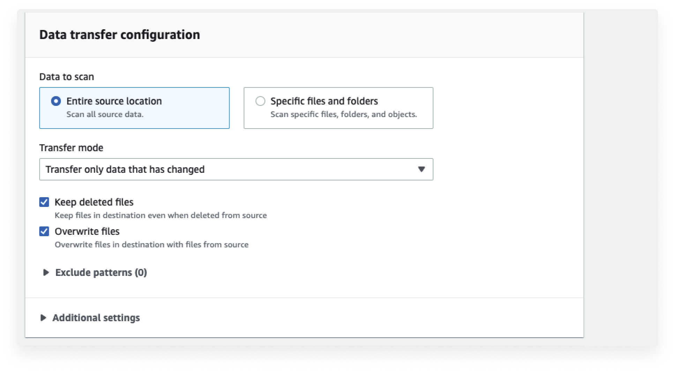
Task: Open the Transfer mode dropdown
Action: (236, 169)
